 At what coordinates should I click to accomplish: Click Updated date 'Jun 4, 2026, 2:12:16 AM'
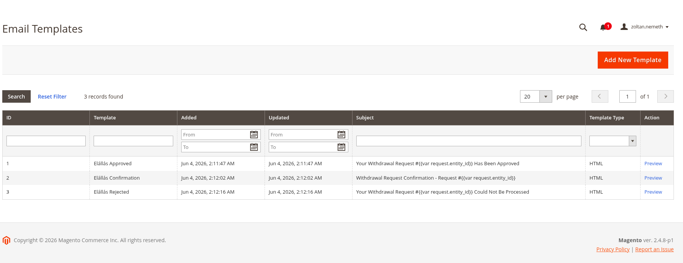coord(295,192)
